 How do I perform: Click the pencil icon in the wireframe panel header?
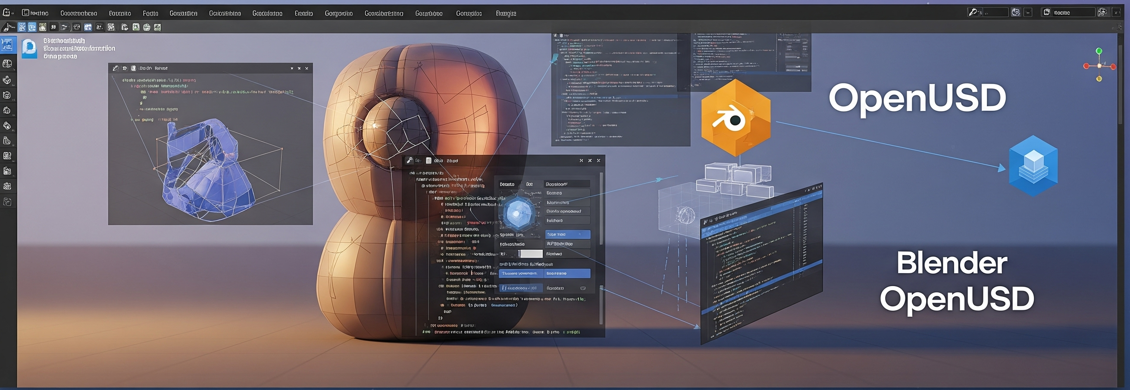click(x=116, y=69)
